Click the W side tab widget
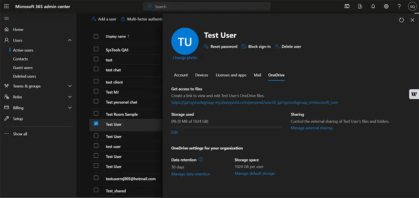This screenshot has height=198, width=419. [414, 94]
